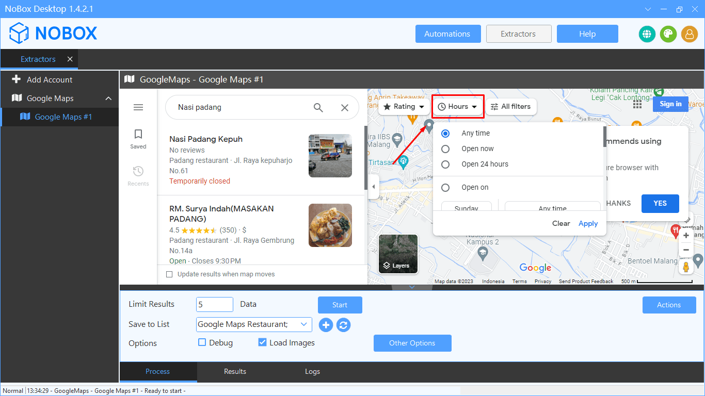This screenshot has width=705, height=396.
Task: Collapse the Google Maps tree section
Action: tap(108, 98)
